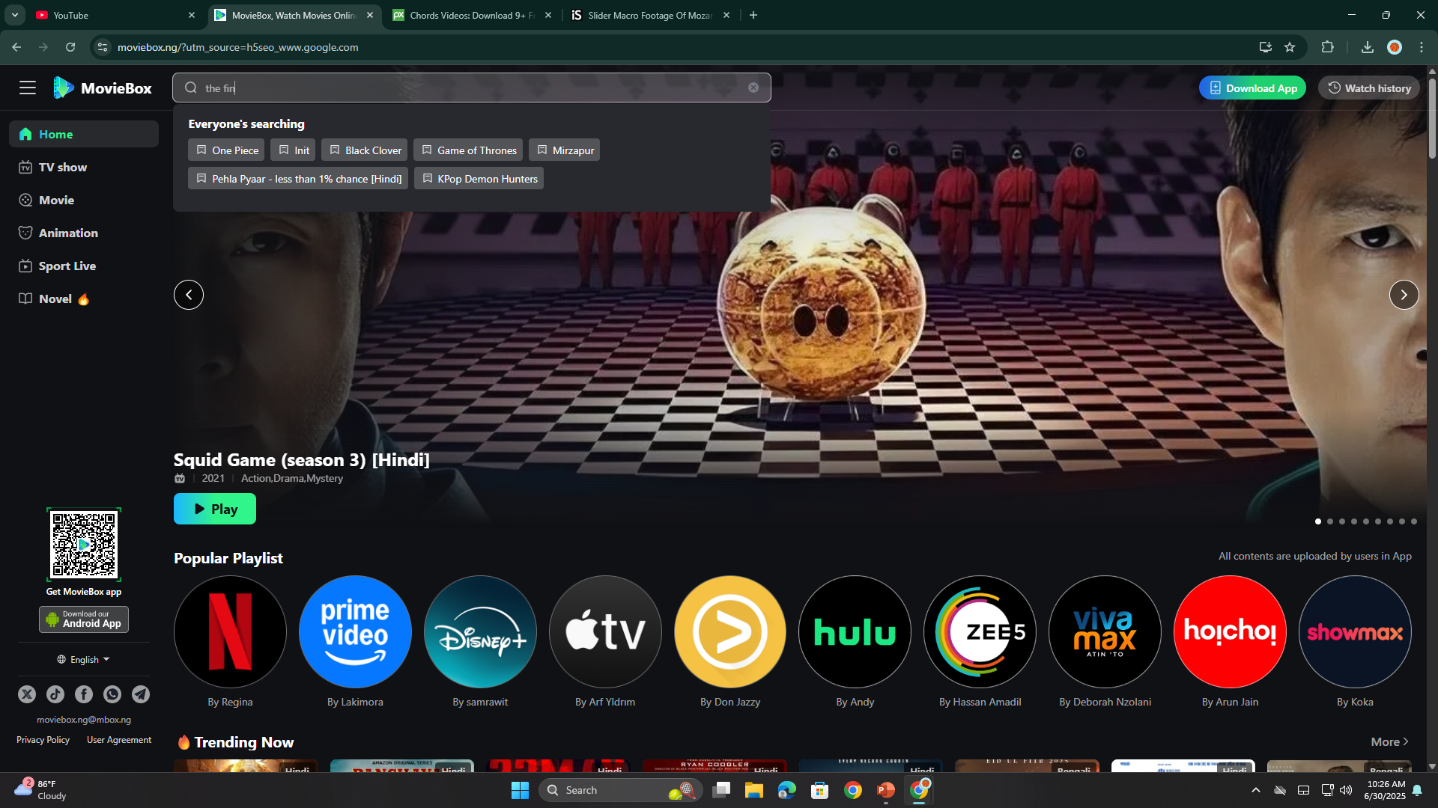Open File Explorer from taskbar
Viewport: 1438px width, 808px height.
pos(753,790)
